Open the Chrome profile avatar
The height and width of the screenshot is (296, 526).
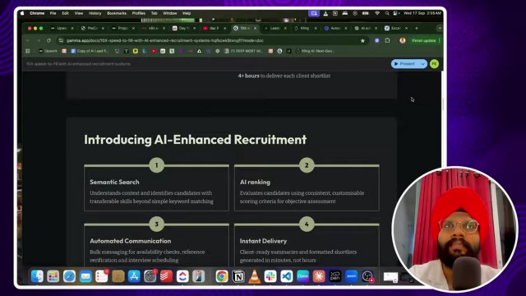click(x=402, y=41)
